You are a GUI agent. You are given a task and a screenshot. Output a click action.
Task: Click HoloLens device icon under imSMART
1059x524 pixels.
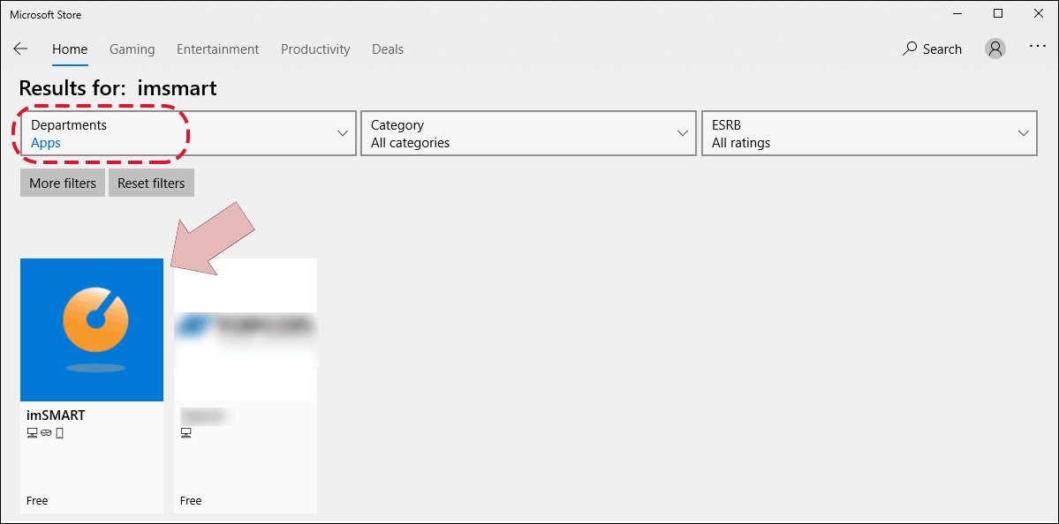45,433
